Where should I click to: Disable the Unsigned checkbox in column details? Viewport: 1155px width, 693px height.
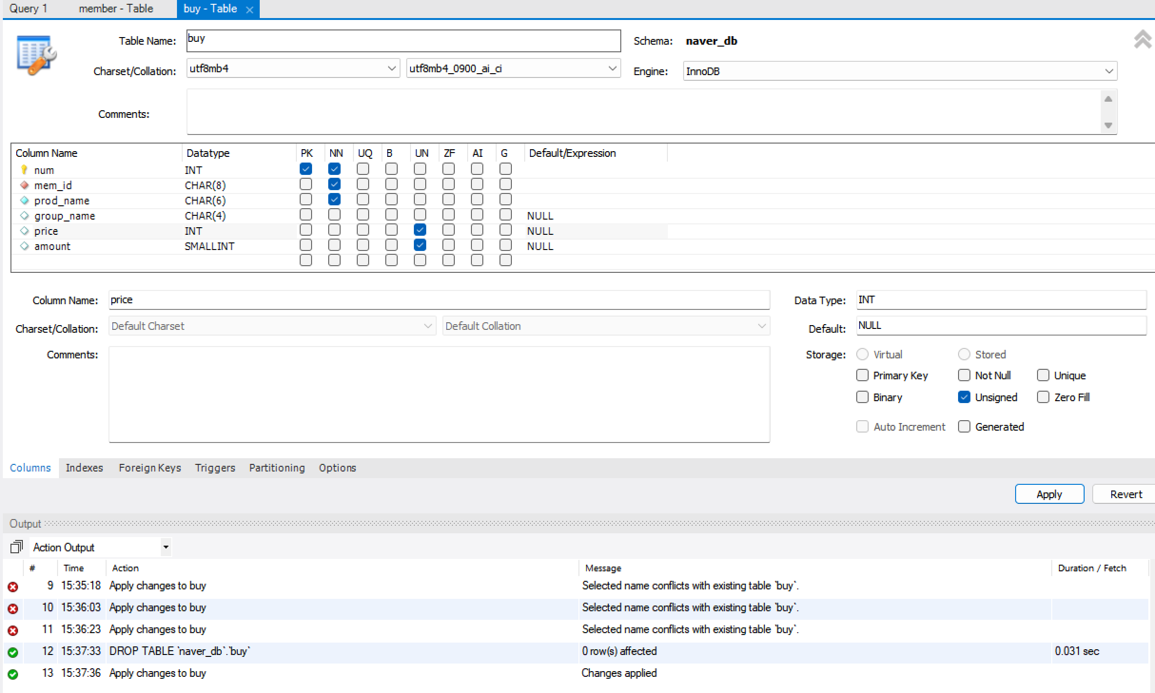(x=964, y=397)
